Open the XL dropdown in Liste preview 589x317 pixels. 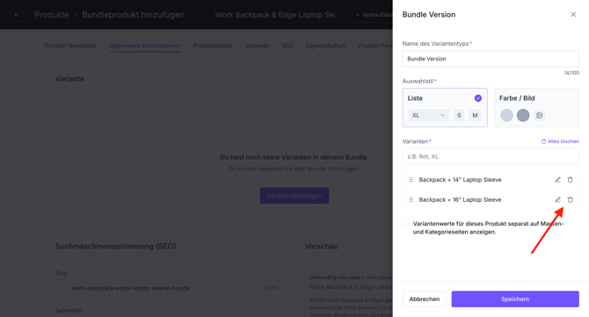point(429,115)
